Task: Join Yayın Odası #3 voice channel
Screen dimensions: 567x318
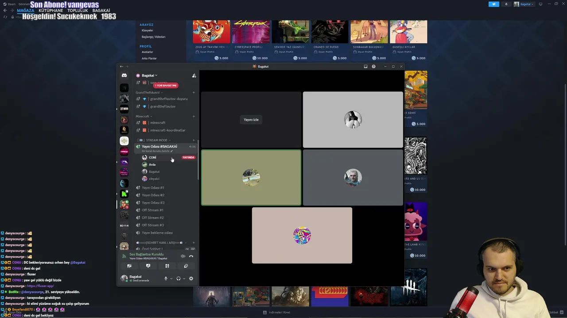Action: click(166, 203)
